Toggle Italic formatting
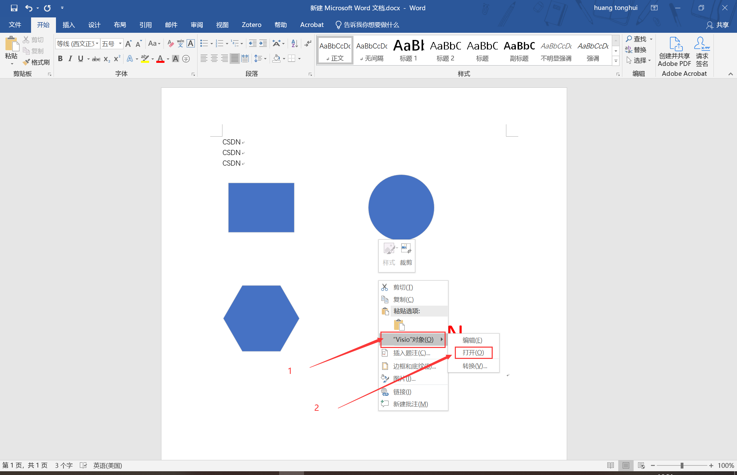The image size is (737, 475). 70,59
